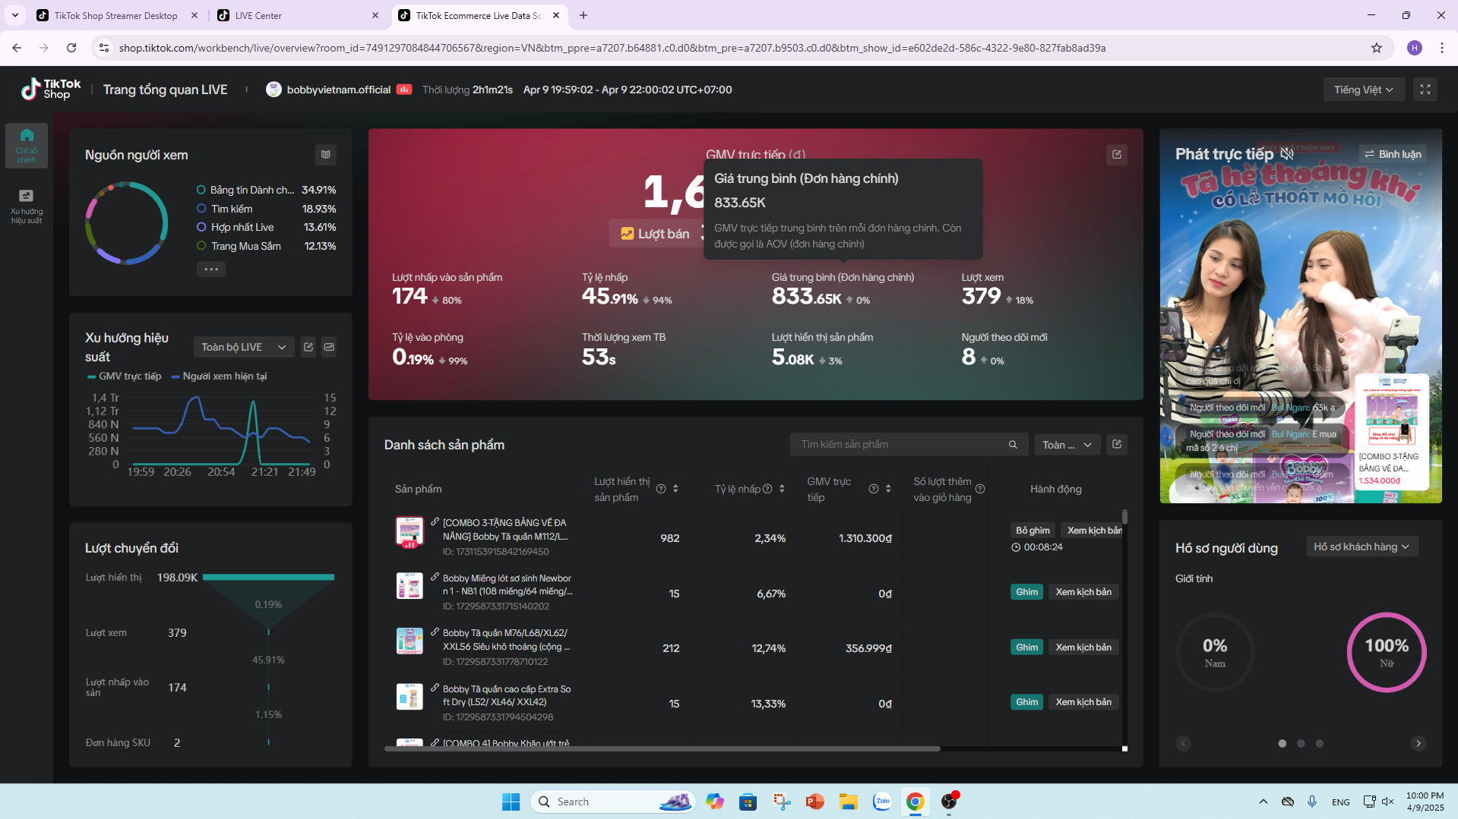Open the chart view icon beside Toàn bộ LIVE

(x=329, y=347)
